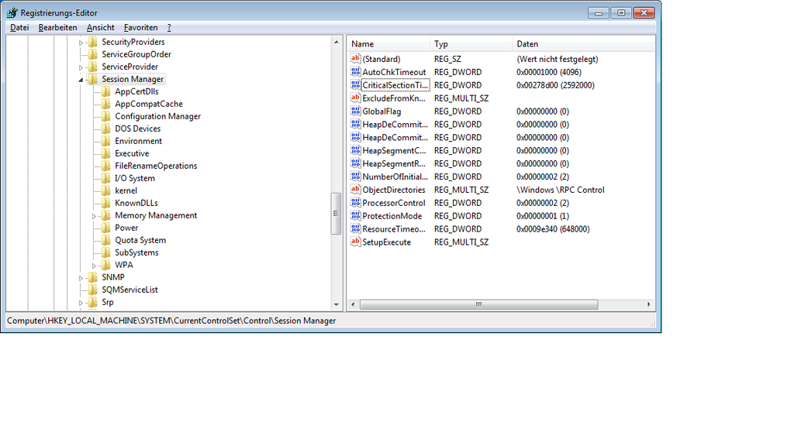Sort values by the Name column header
Viewport: 794px width, 446px height.
tap(388, 44)
